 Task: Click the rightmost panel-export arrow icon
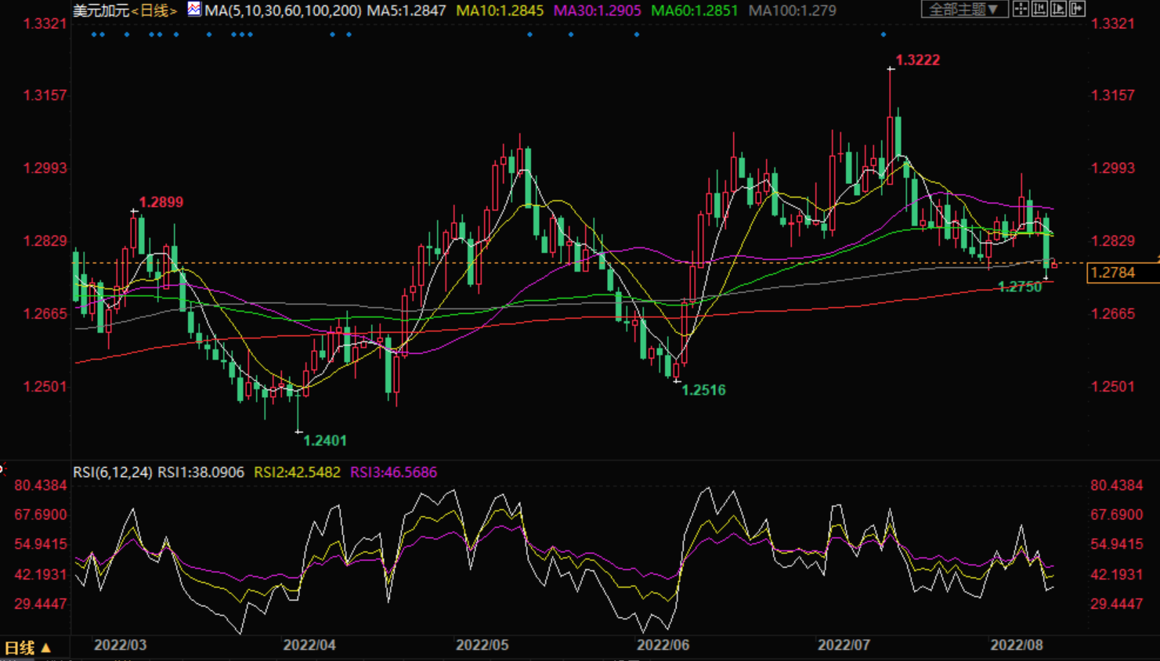click(1077, 9)
